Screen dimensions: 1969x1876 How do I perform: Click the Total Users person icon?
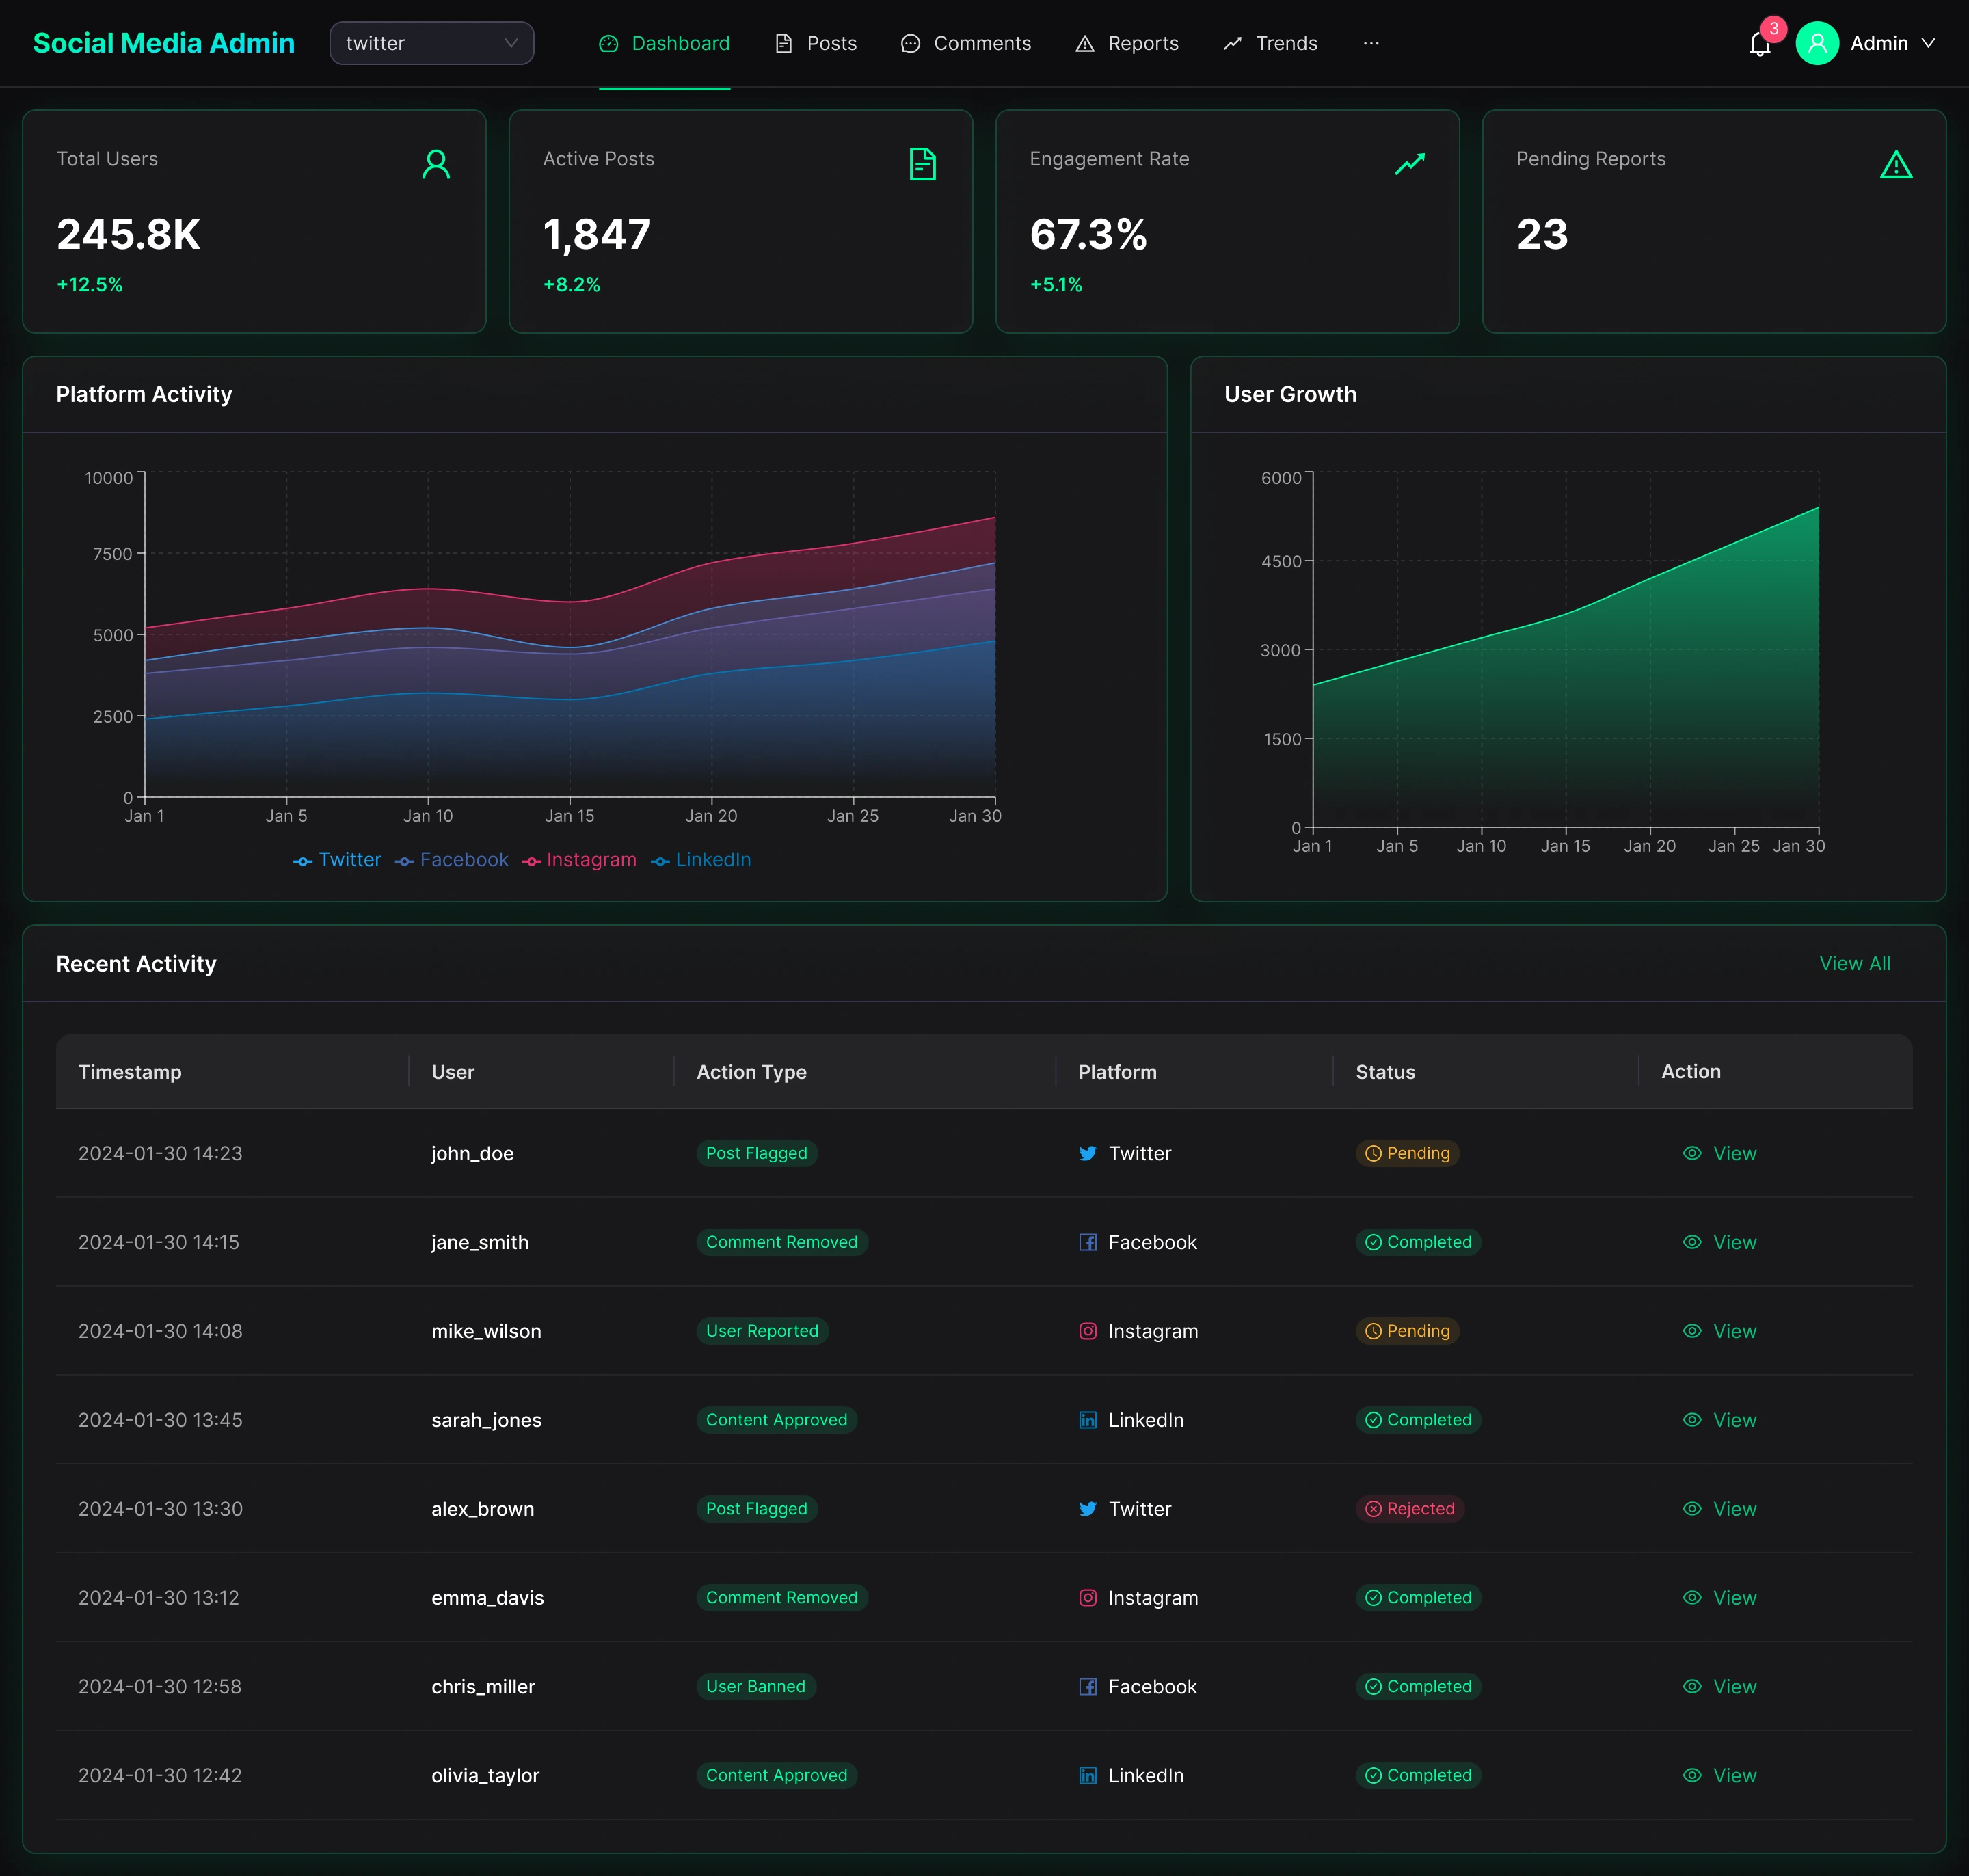[x=436, y=164]
